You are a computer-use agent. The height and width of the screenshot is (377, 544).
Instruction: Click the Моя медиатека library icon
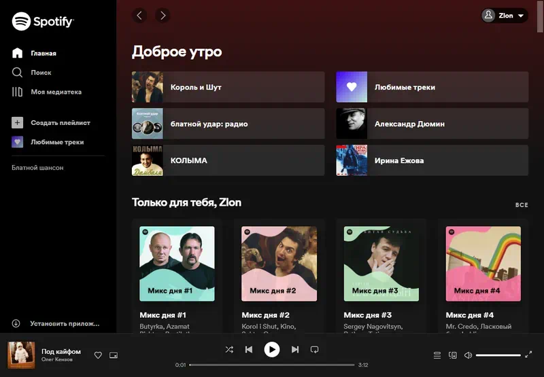(x=18, y=92)
